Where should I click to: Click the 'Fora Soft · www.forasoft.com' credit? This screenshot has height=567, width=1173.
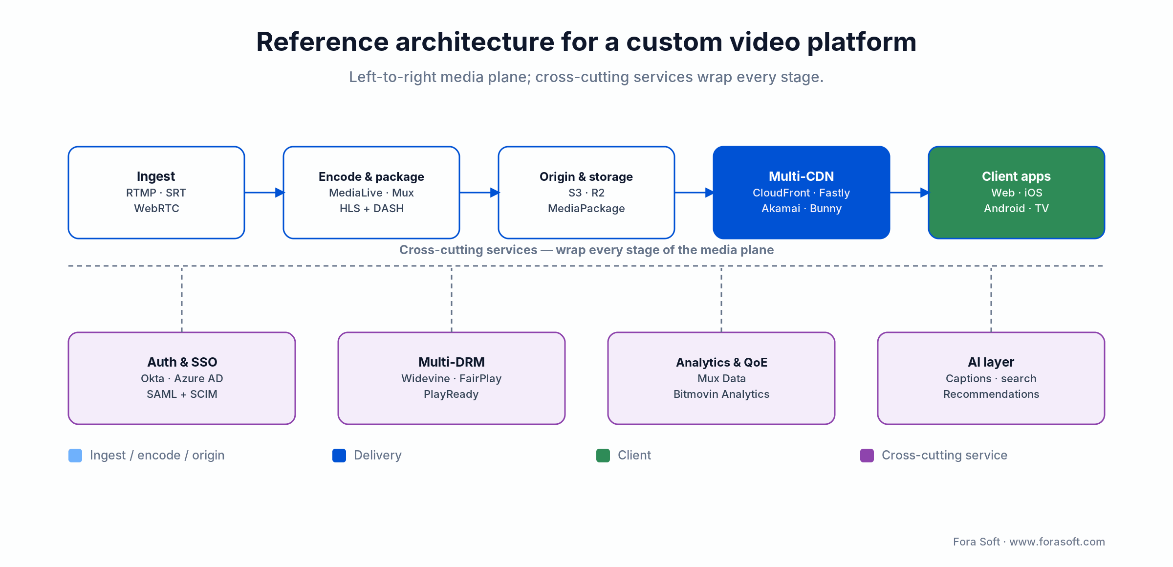1029,542
